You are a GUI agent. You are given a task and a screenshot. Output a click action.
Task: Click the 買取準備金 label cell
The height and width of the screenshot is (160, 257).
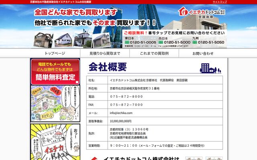(x=97, y=121)
